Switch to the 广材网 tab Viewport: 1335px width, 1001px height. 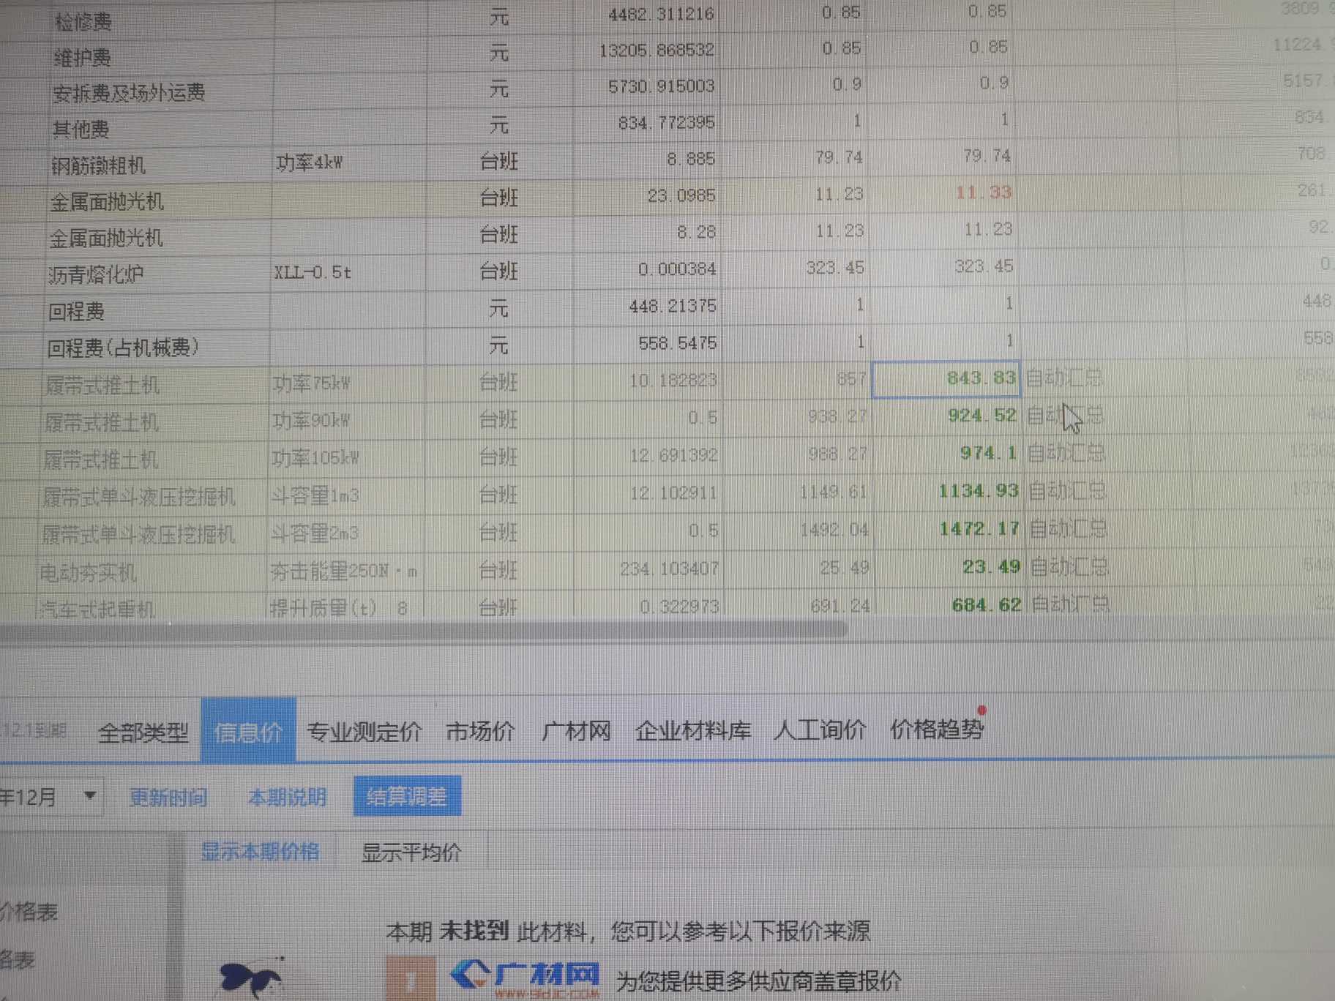[x=576, y=730]
